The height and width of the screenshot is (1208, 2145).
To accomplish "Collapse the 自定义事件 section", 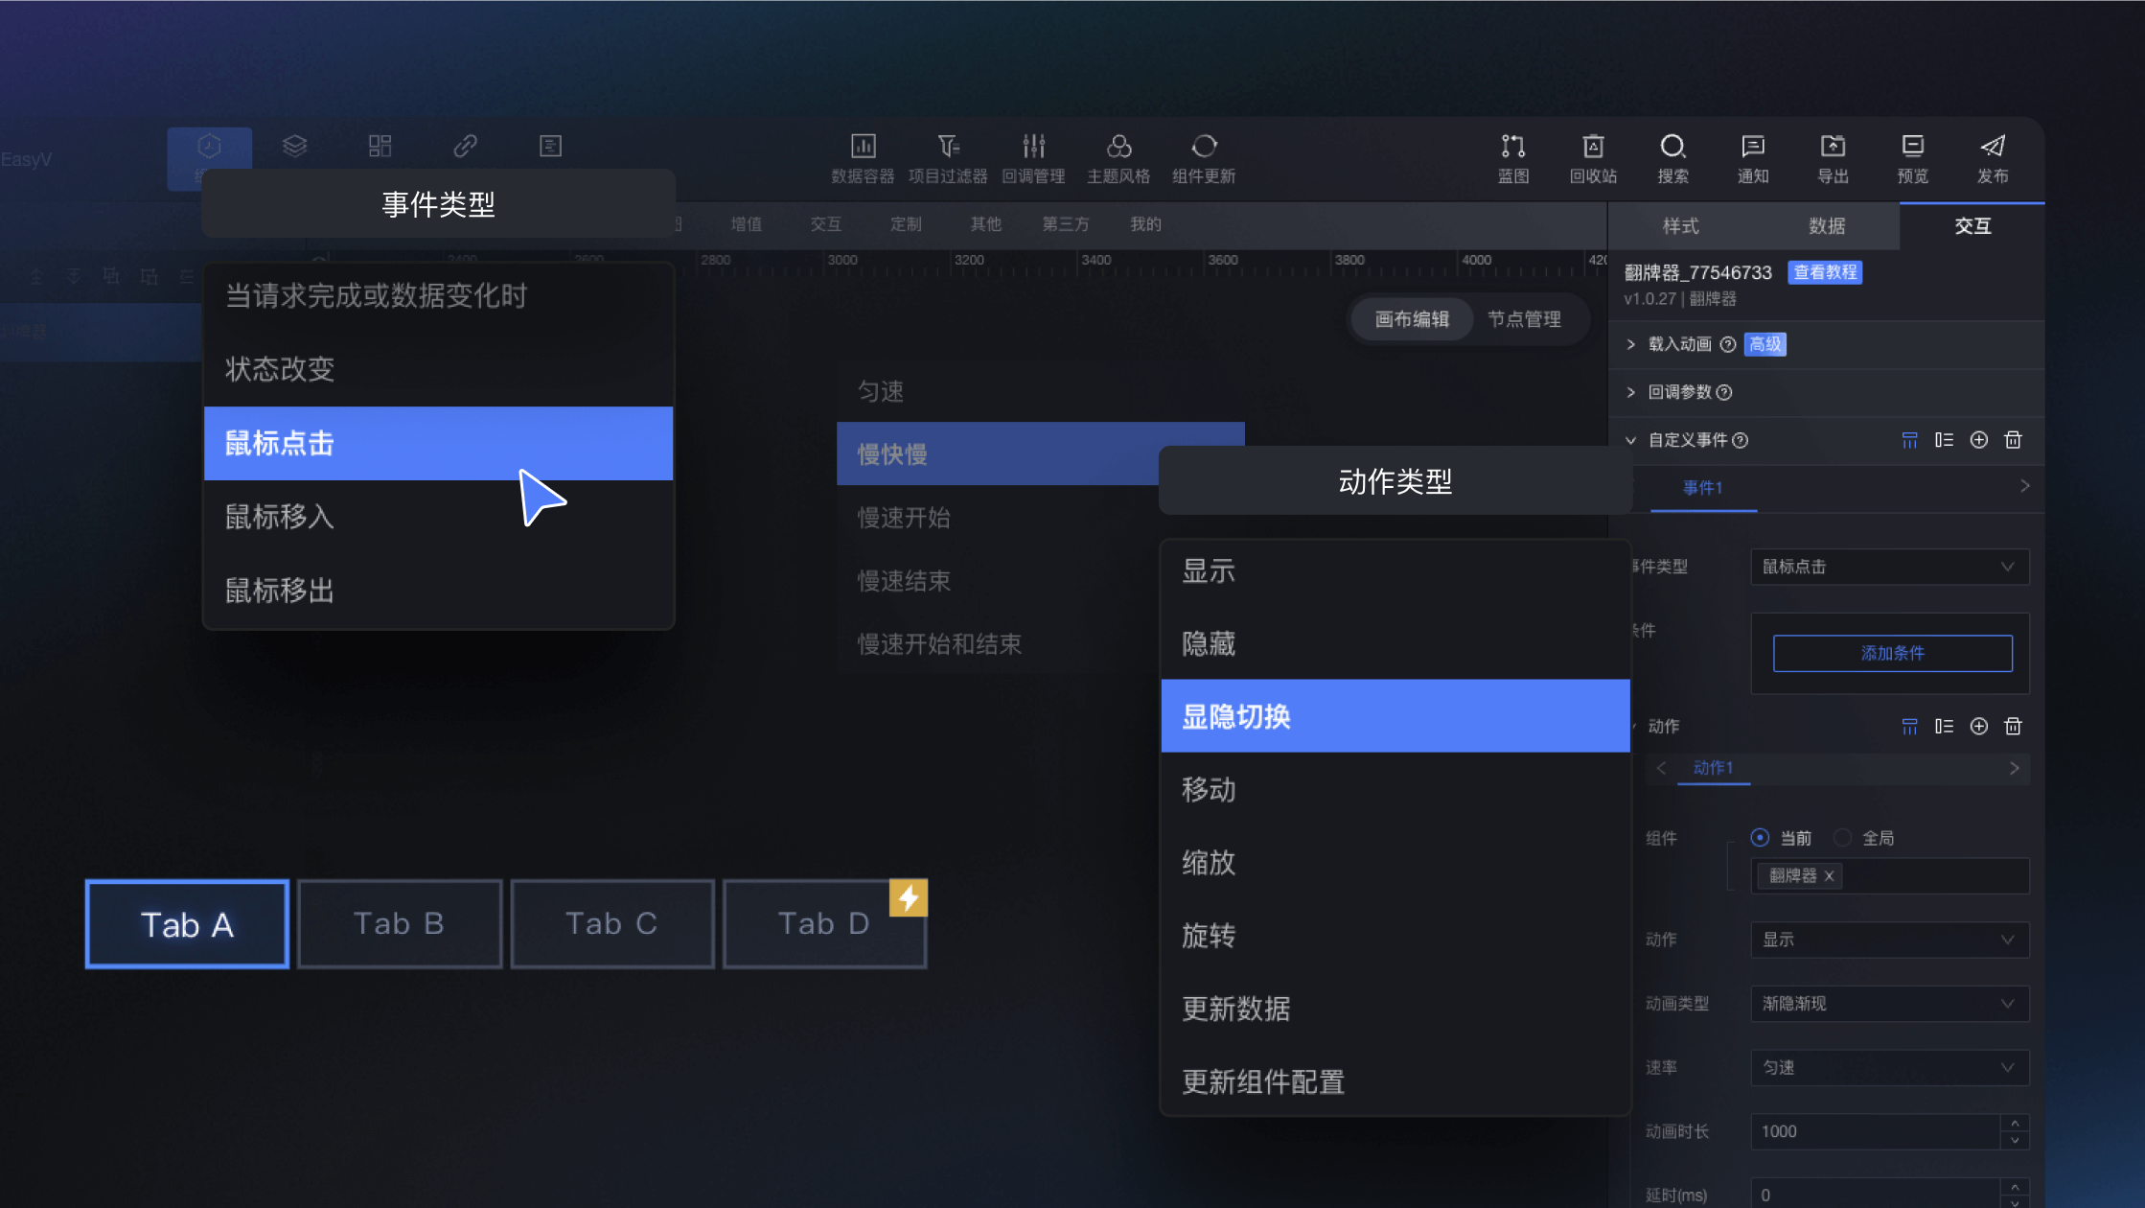I will click(1631, 440).
